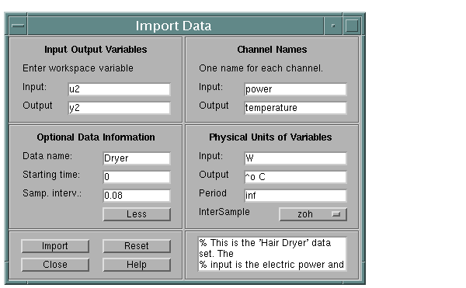Open the InterSample zoh dropdown
Viewport: 466px width, 288px height.
pyautogui.click(x=313, y=214)
